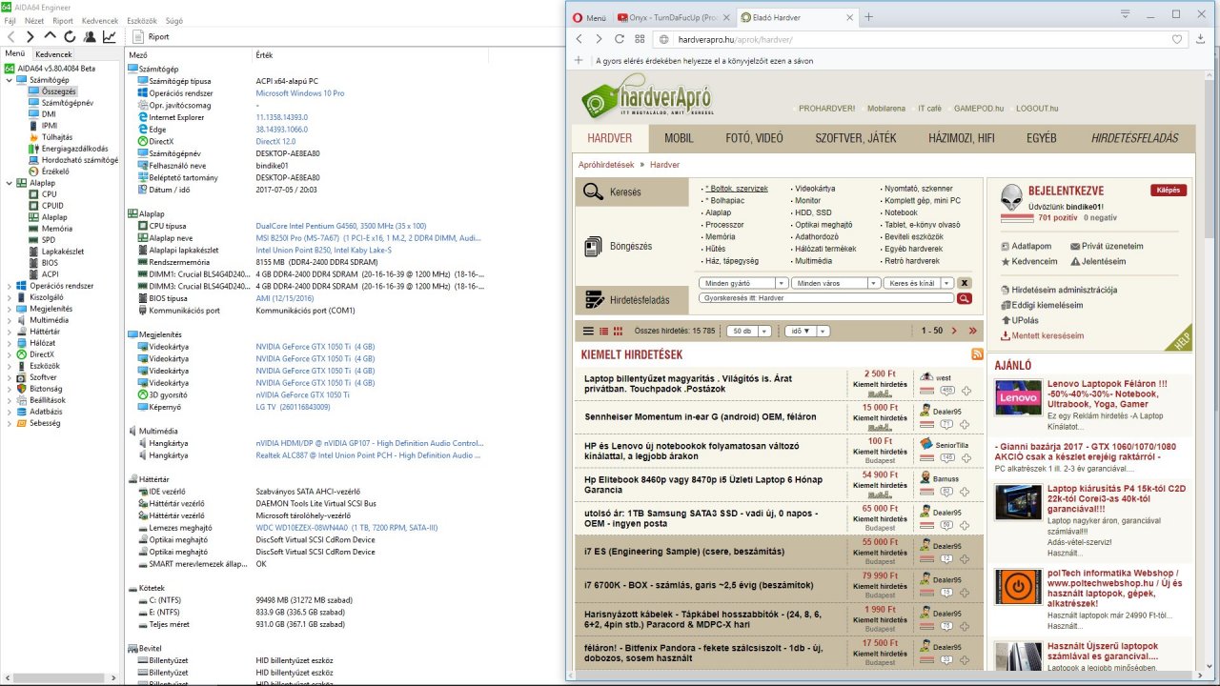Click the Biztonság shield icon in tree
The image size is (1220, 686).
(22, 389)
